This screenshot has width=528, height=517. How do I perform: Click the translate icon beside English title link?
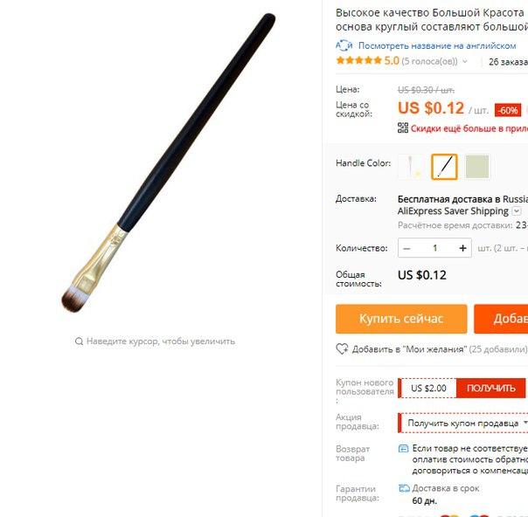[x=344, y=45]
